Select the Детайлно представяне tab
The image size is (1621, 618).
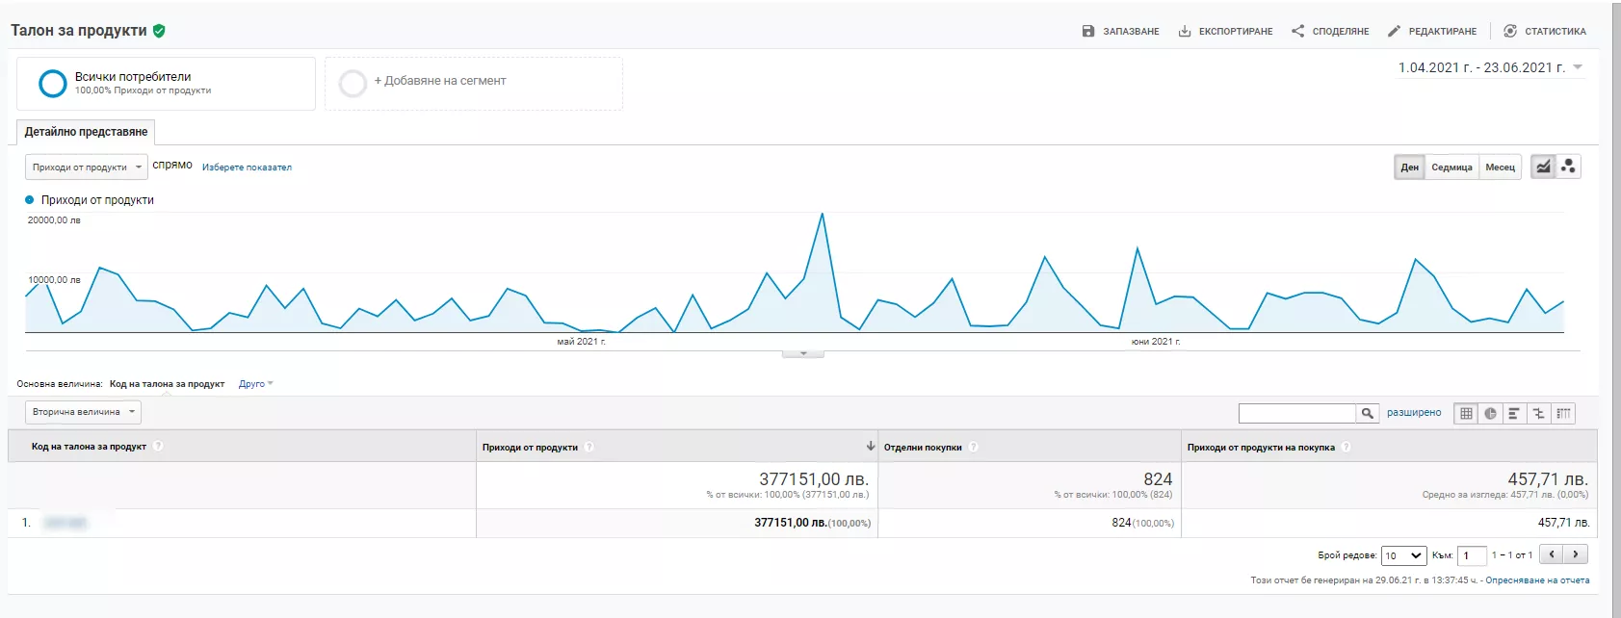(x=86, y=132)
